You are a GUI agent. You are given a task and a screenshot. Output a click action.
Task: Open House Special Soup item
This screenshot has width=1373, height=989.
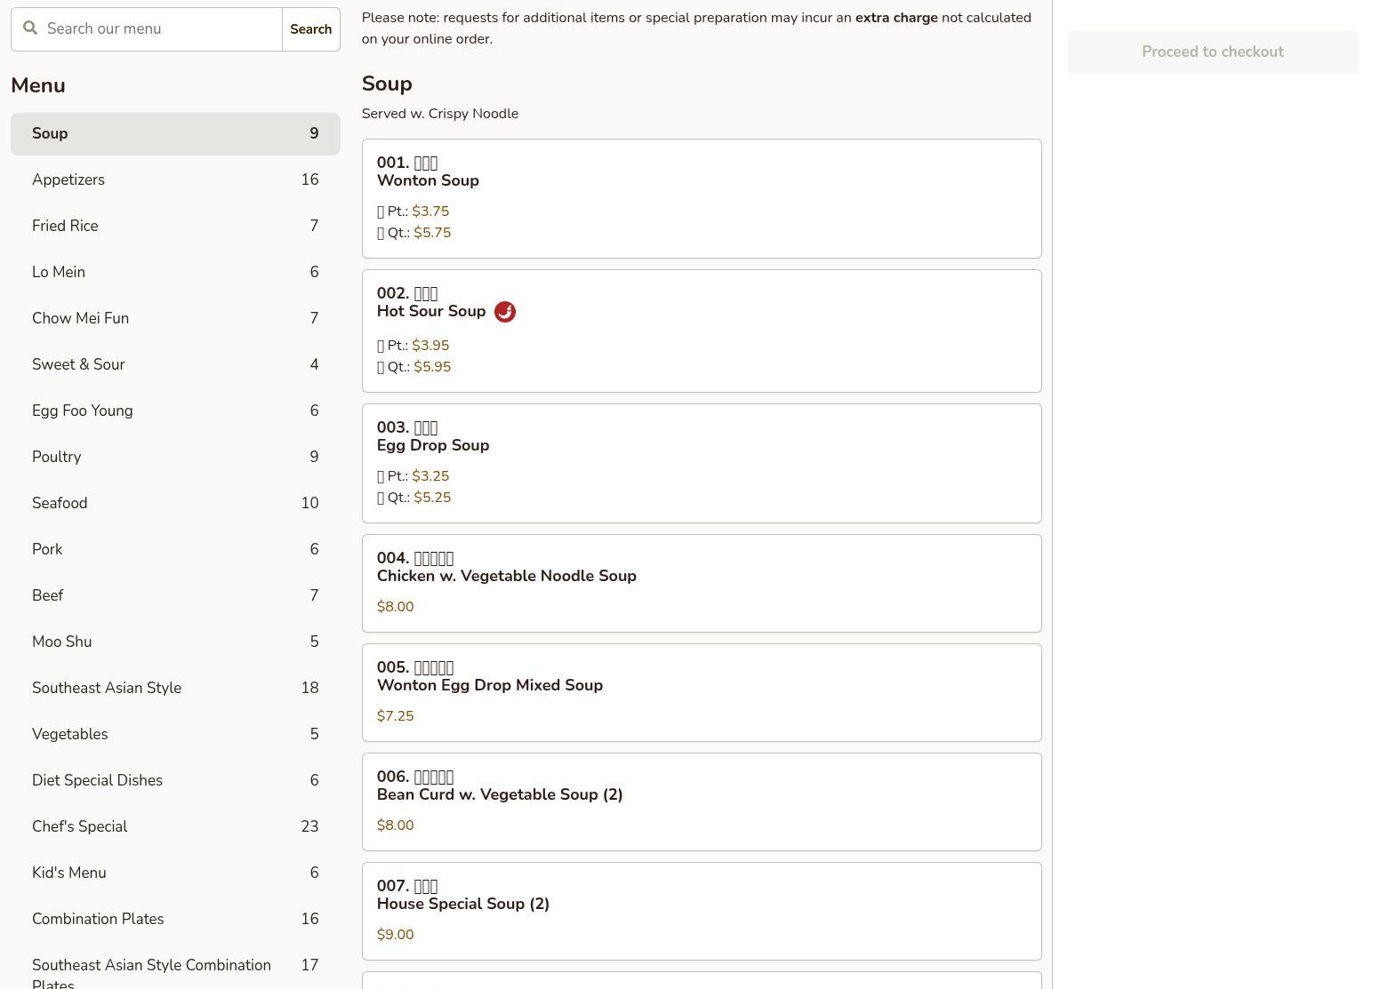[702, 912]
